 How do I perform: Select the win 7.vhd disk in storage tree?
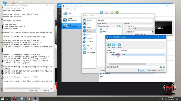click(x=105, y=29)
